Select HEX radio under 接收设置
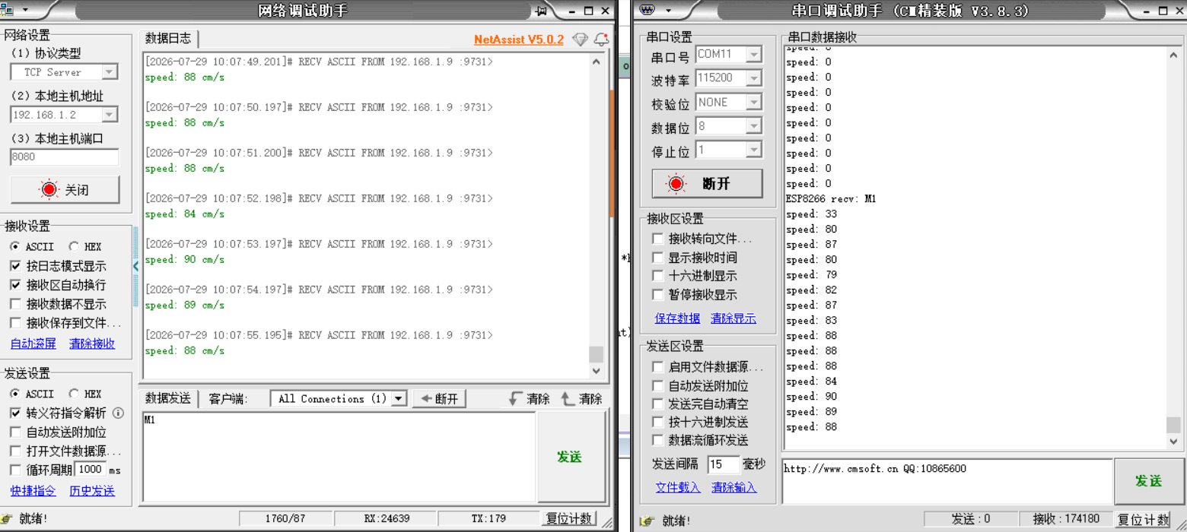Screen dimensions: 1187x532 pos(74,247)
